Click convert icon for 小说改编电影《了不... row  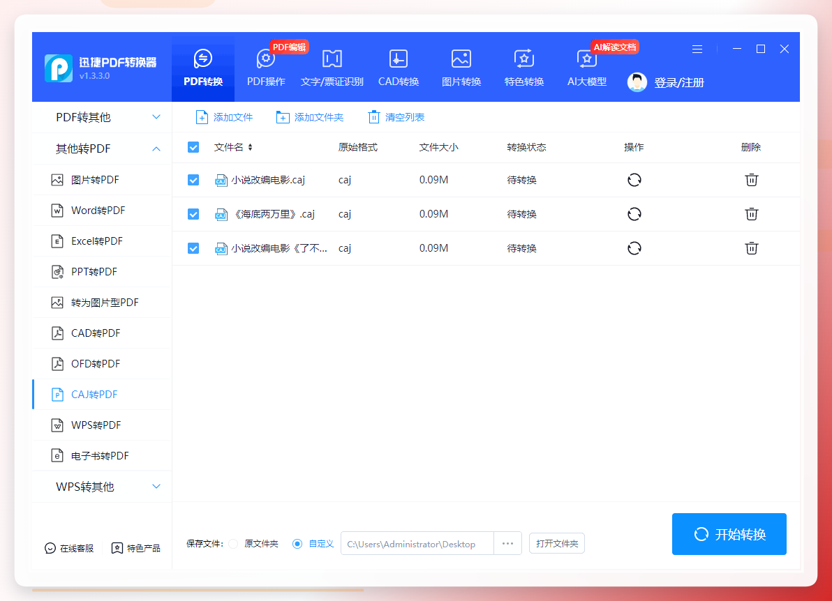634,248
